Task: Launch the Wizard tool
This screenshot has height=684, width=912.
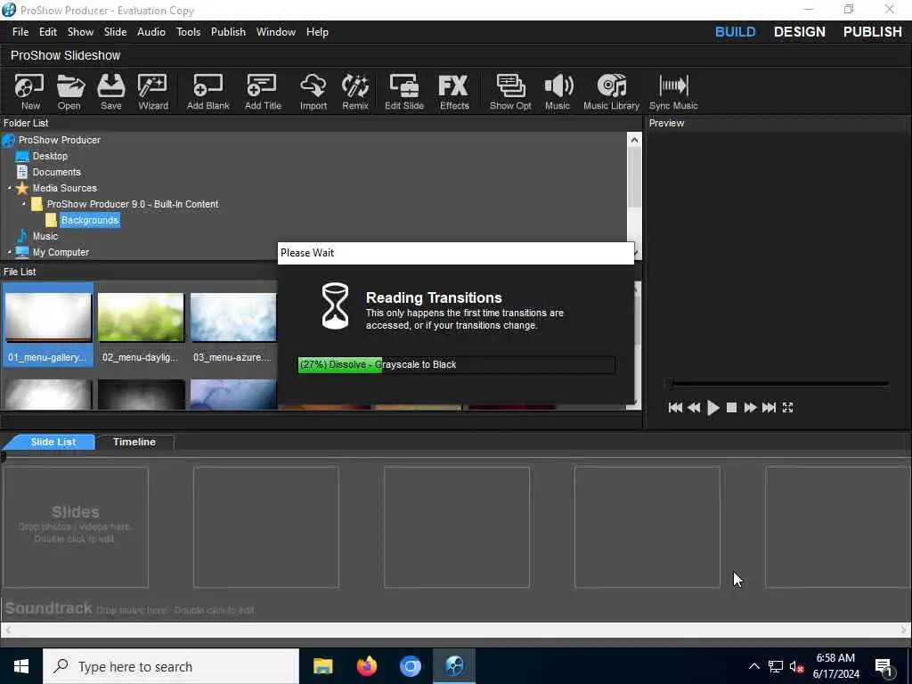Action: 153,92
